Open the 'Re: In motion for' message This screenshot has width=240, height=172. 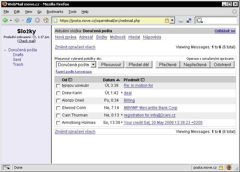click(138, 86)
